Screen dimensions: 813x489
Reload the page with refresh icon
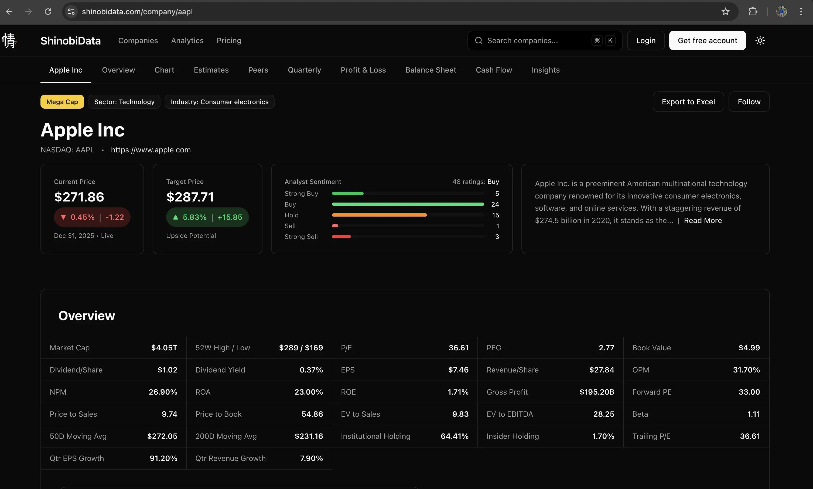(x=48, y=12)
